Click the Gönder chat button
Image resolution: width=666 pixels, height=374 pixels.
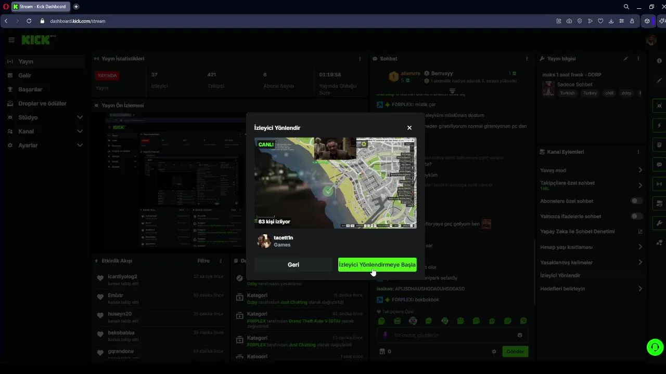[515, 352]
